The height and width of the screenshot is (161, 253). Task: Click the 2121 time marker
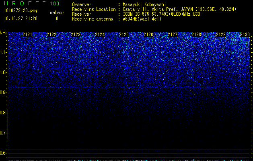pos(27,35)
